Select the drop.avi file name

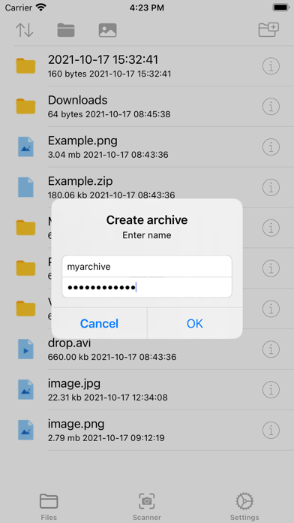69,343
